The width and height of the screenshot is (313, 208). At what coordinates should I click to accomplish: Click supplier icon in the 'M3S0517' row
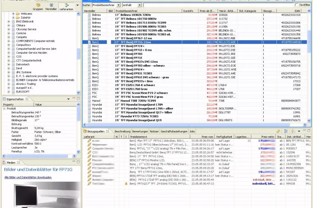coord(89,149)
